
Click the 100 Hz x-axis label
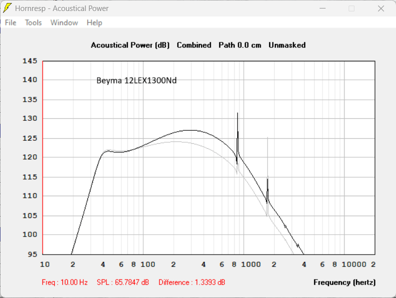[148, 265]
